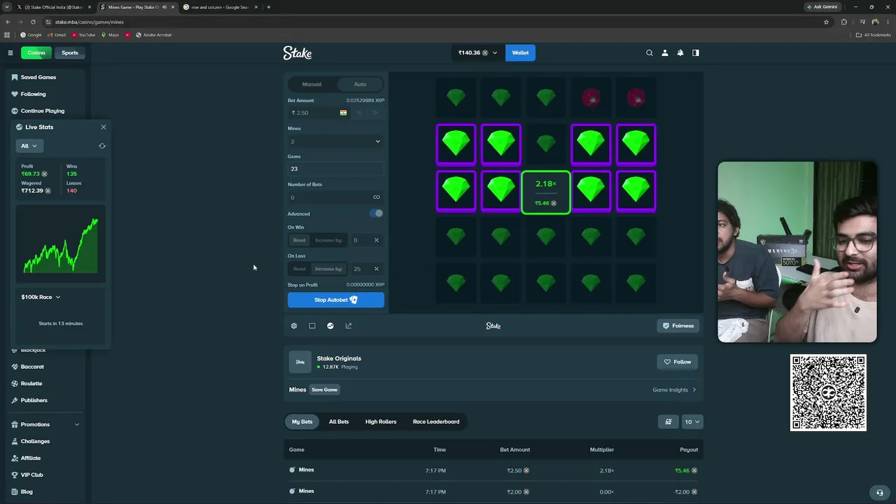
Task: Open the live support headset icon
Action: (x=880, y=492)
